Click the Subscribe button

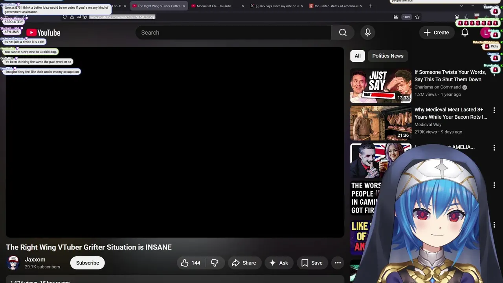(87, 263)
